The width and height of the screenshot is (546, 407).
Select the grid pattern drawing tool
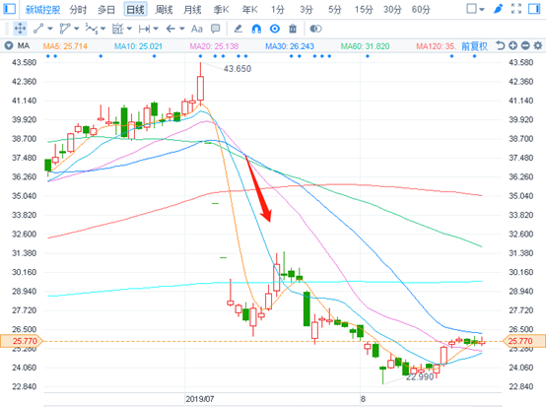click(x=118, y=29)
